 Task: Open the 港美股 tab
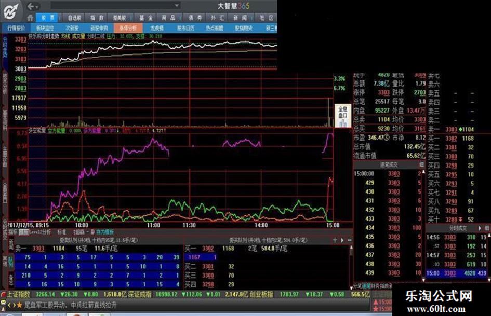pyautogui.click(x=120, y=18)
